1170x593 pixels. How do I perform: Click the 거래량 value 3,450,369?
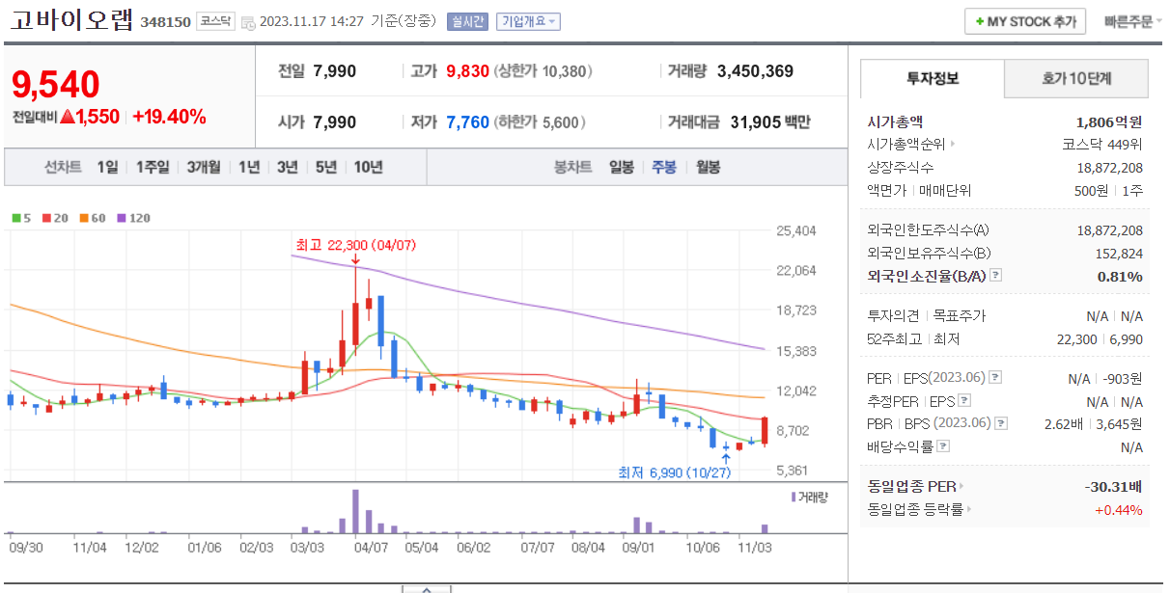755,71
